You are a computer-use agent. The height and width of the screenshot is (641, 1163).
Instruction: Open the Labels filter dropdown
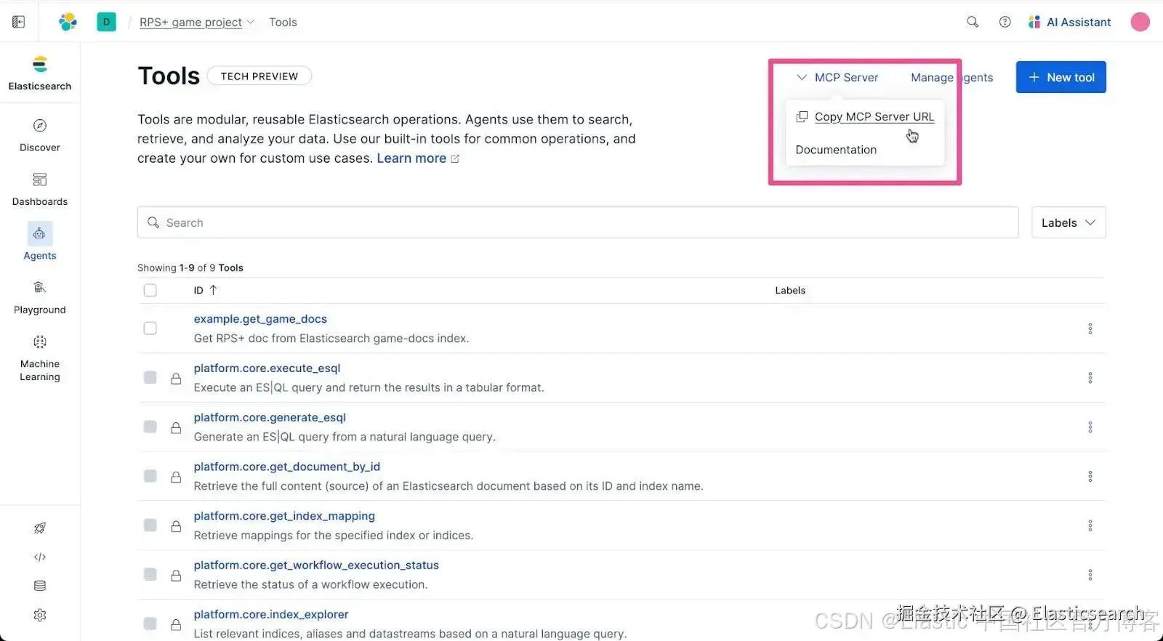click(1069, 222)
